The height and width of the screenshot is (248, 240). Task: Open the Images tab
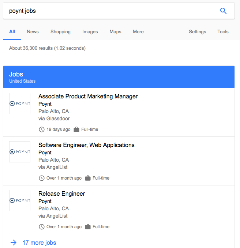[90, 31]
